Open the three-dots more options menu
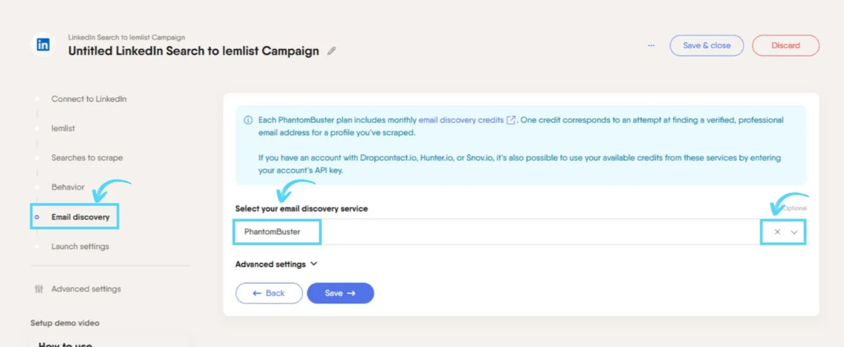The image size is (844, 347). click(x=651, y=46)
